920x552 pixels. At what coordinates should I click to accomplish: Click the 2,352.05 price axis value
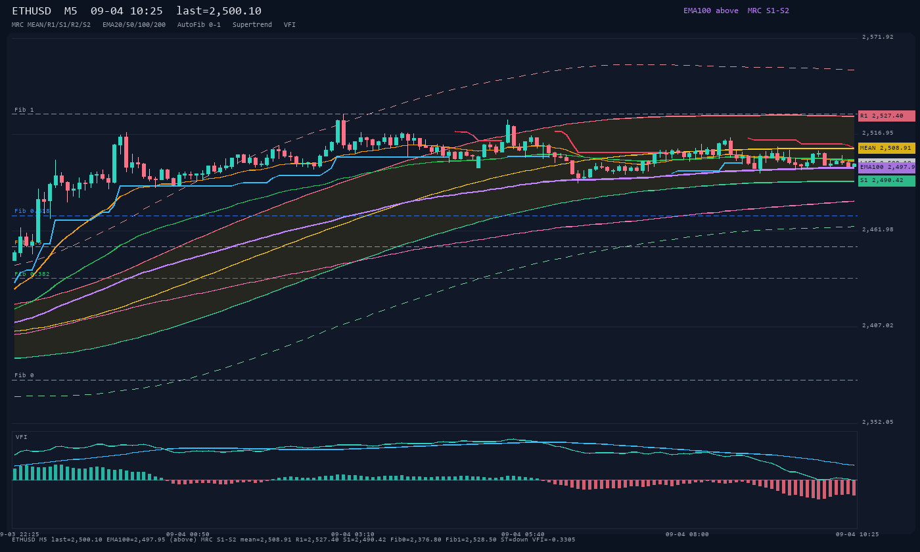click(x=878, y=422)
